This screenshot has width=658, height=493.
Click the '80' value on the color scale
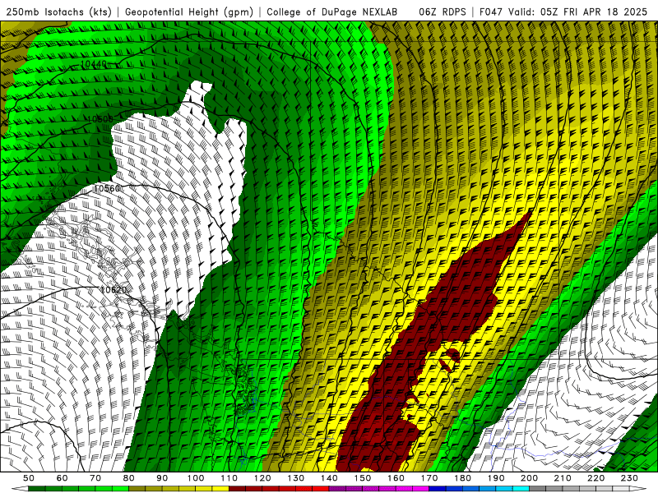(129, 478)
